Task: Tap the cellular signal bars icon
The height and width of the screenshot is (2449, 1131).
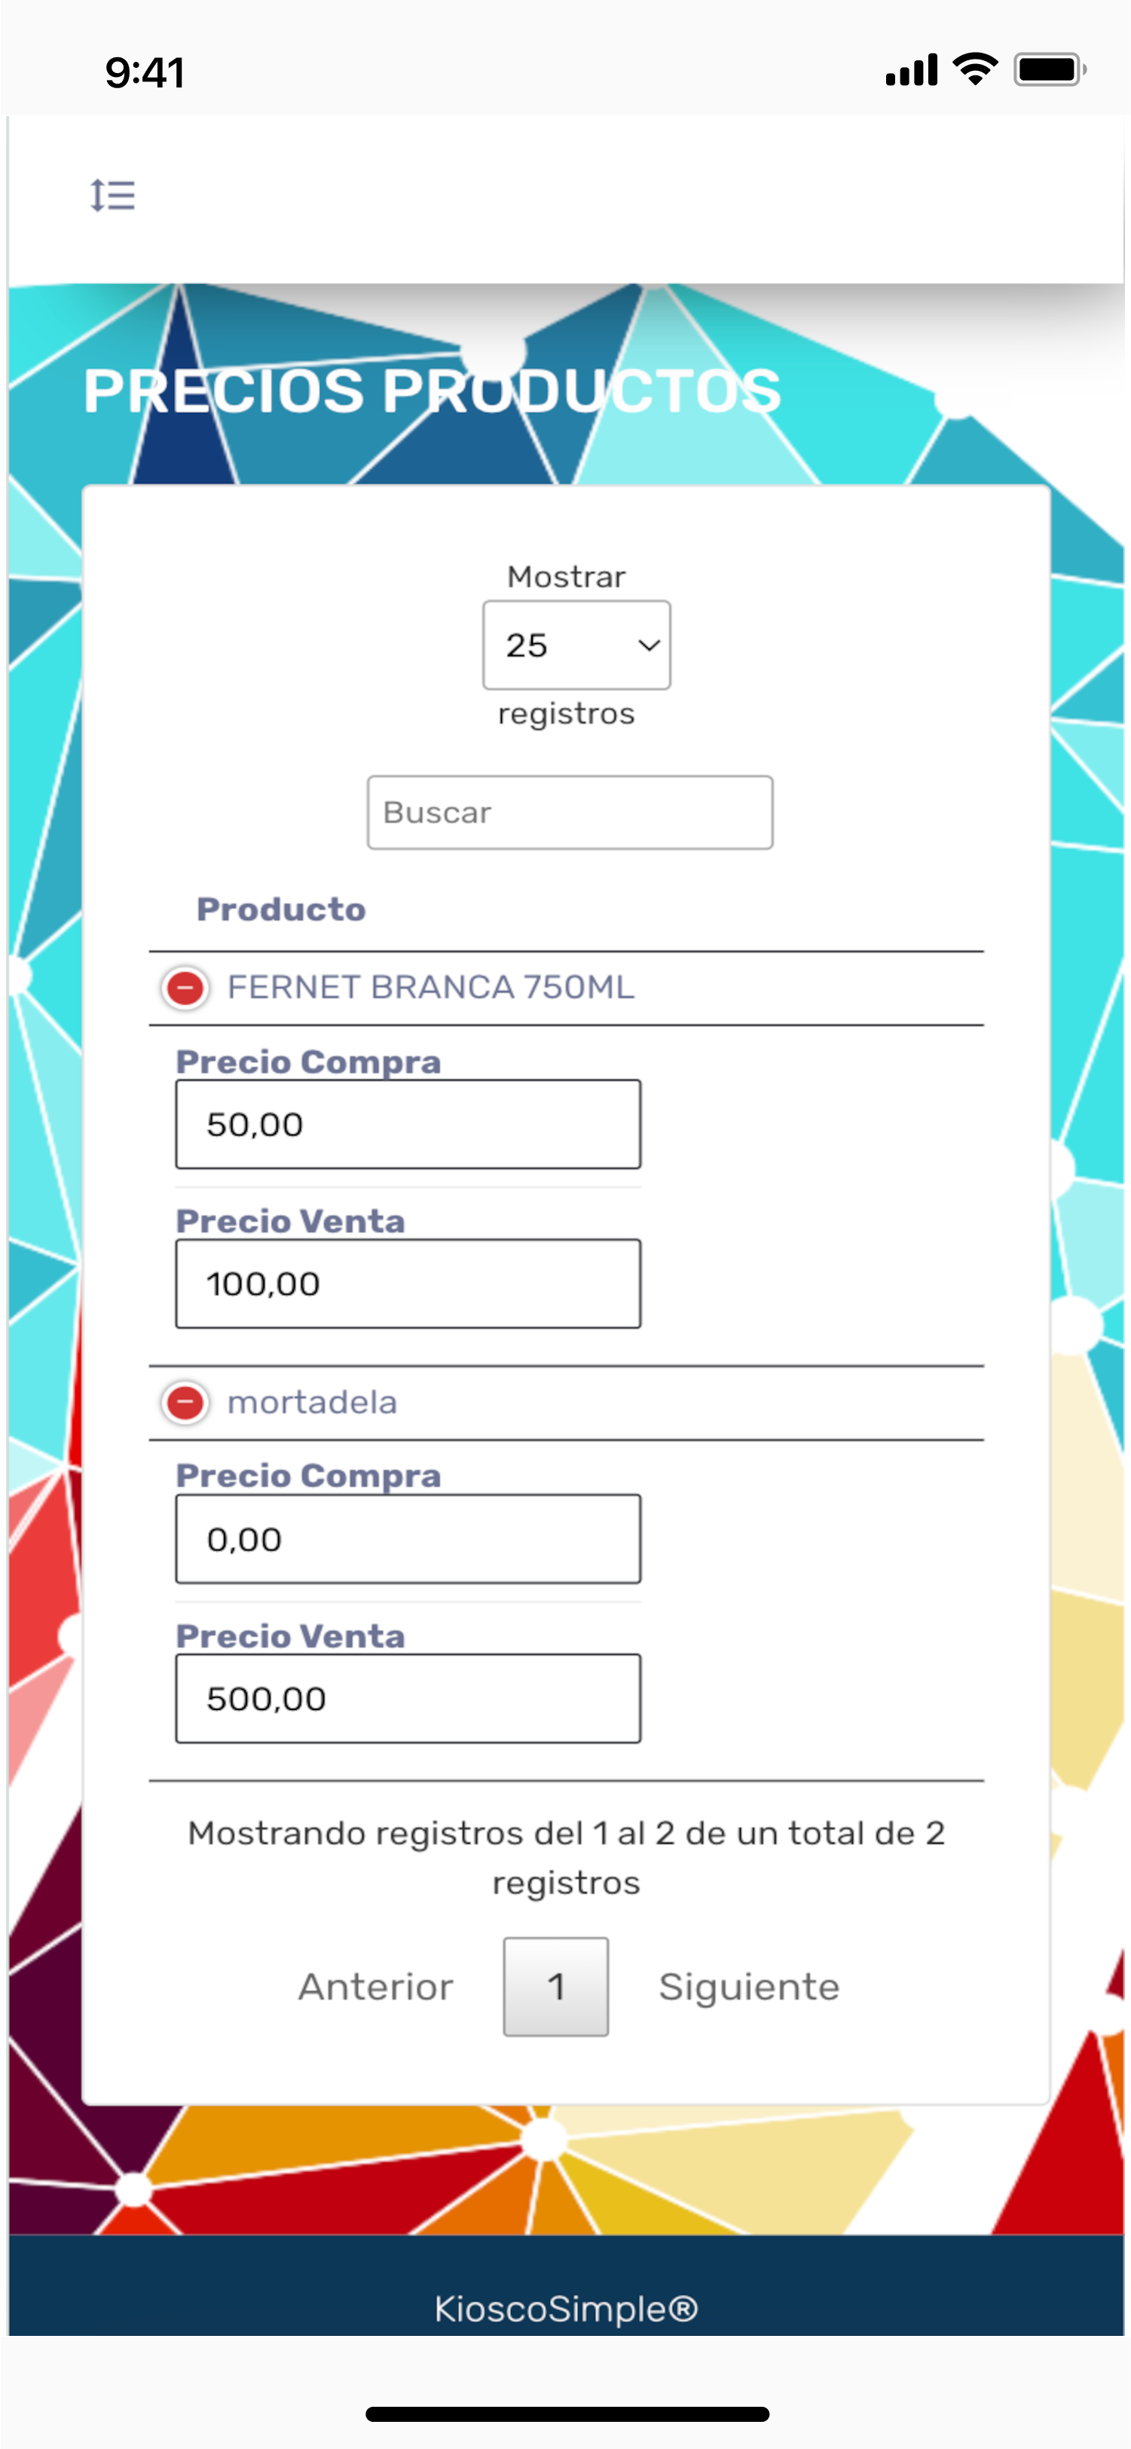Action: tap(912, 69)
